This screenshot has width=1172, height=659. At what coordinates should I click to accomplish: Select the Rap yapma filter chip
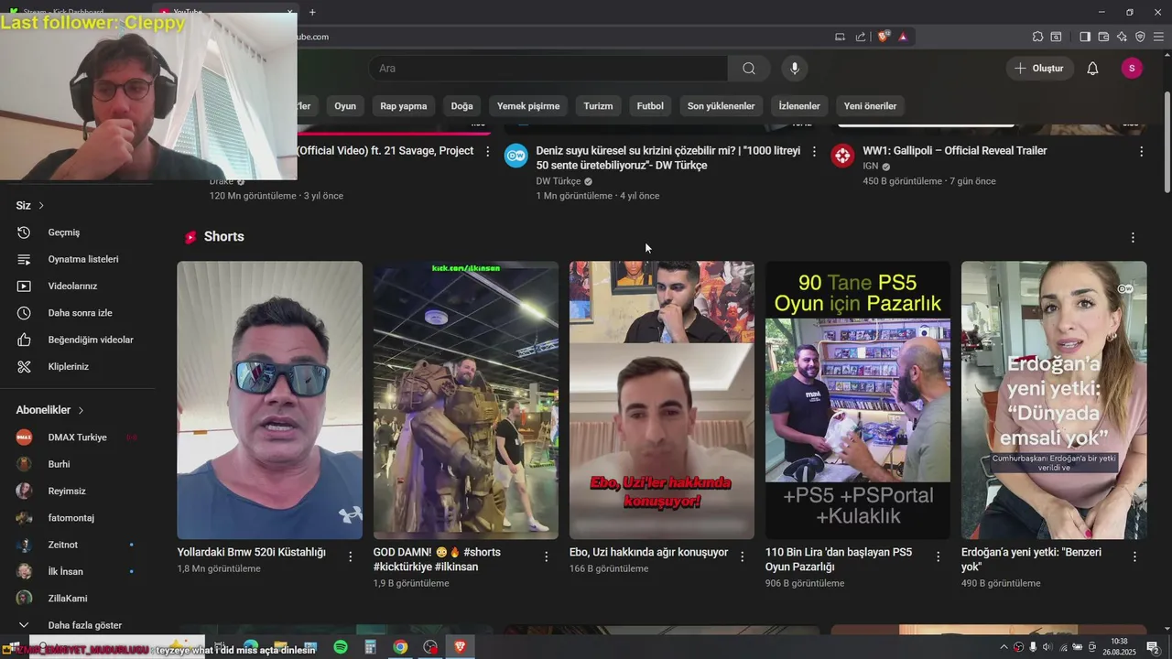pyautogui.click(x=404, y=106)
